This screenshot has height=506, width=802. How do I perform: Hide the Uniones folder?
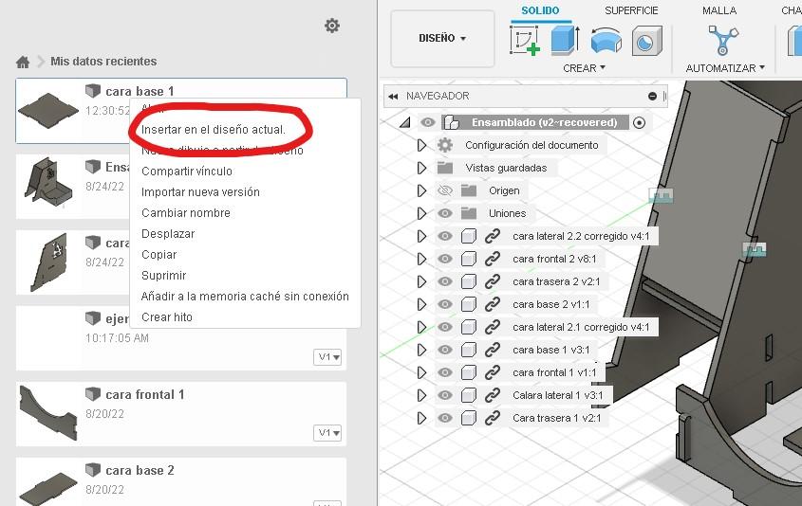click(445, 213)
